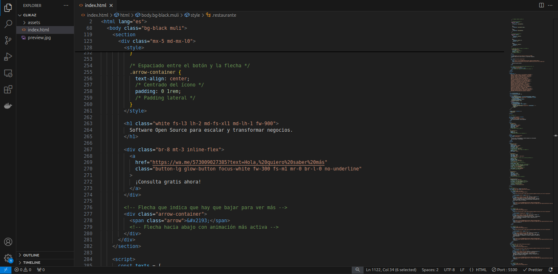
Task: Click the sticky scroll line '<html lang="es">'
Action: tap(124, 22)
